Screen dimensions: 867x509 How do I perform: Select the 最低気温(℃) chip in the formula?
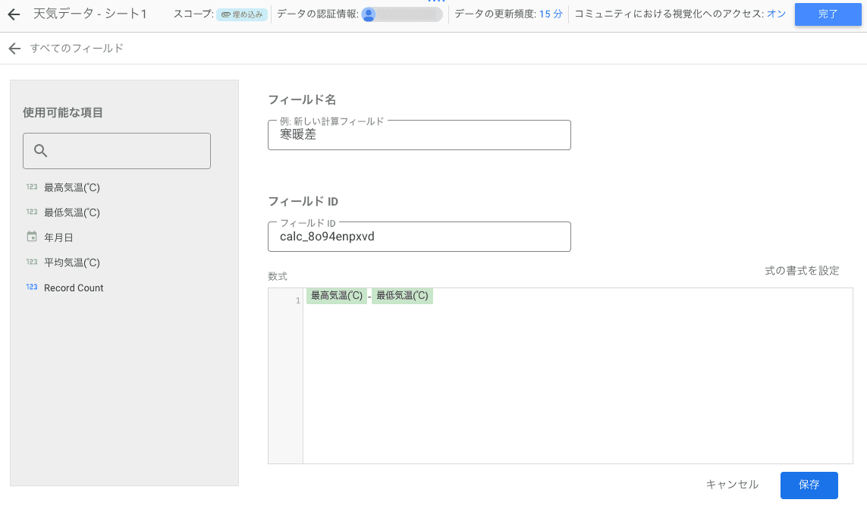402,296
